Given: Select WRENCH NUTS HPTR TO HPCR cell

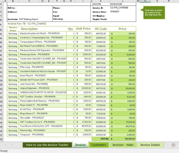Looking at the screenshot, I should 42,93.
